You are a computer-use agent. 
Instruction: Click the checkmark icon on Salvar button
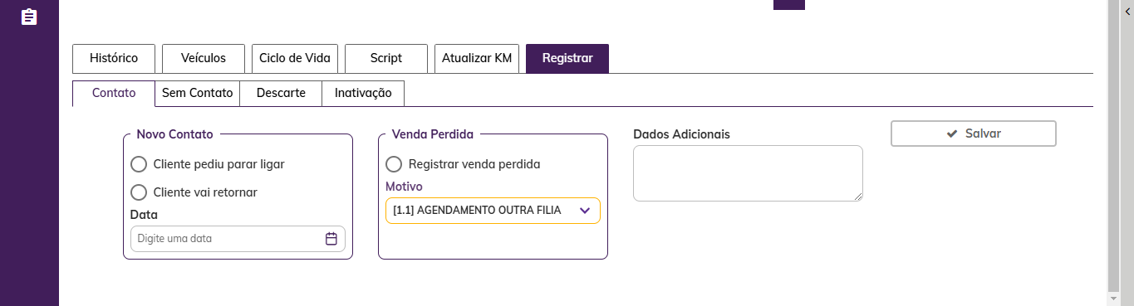pyautogui.click(x=952, y=134)
